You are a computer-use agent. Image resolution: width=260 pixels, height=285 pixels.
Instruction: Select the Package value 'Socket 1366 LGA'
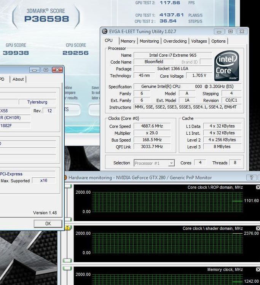coord(173,68)
